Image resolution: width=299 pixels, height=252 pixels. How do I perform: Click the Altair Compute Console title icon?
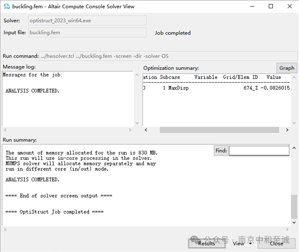click(x=6, y=7)
